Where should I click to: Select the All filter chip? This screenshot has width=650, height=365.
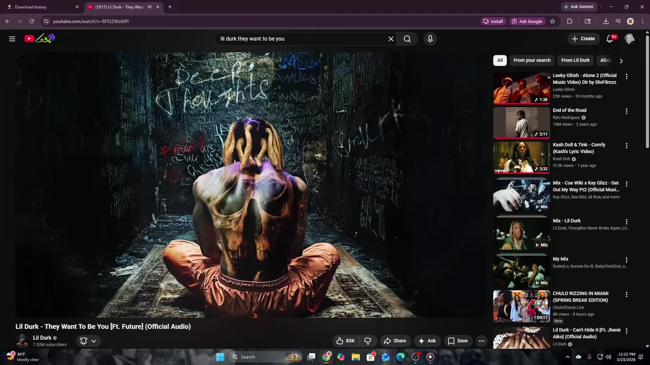(x=500, y=60)
